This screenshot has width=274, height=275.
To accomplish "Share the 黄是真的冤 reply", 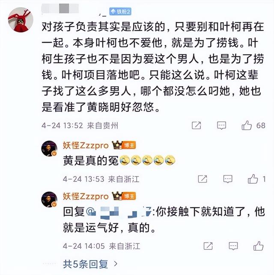I will coord(203,179).
